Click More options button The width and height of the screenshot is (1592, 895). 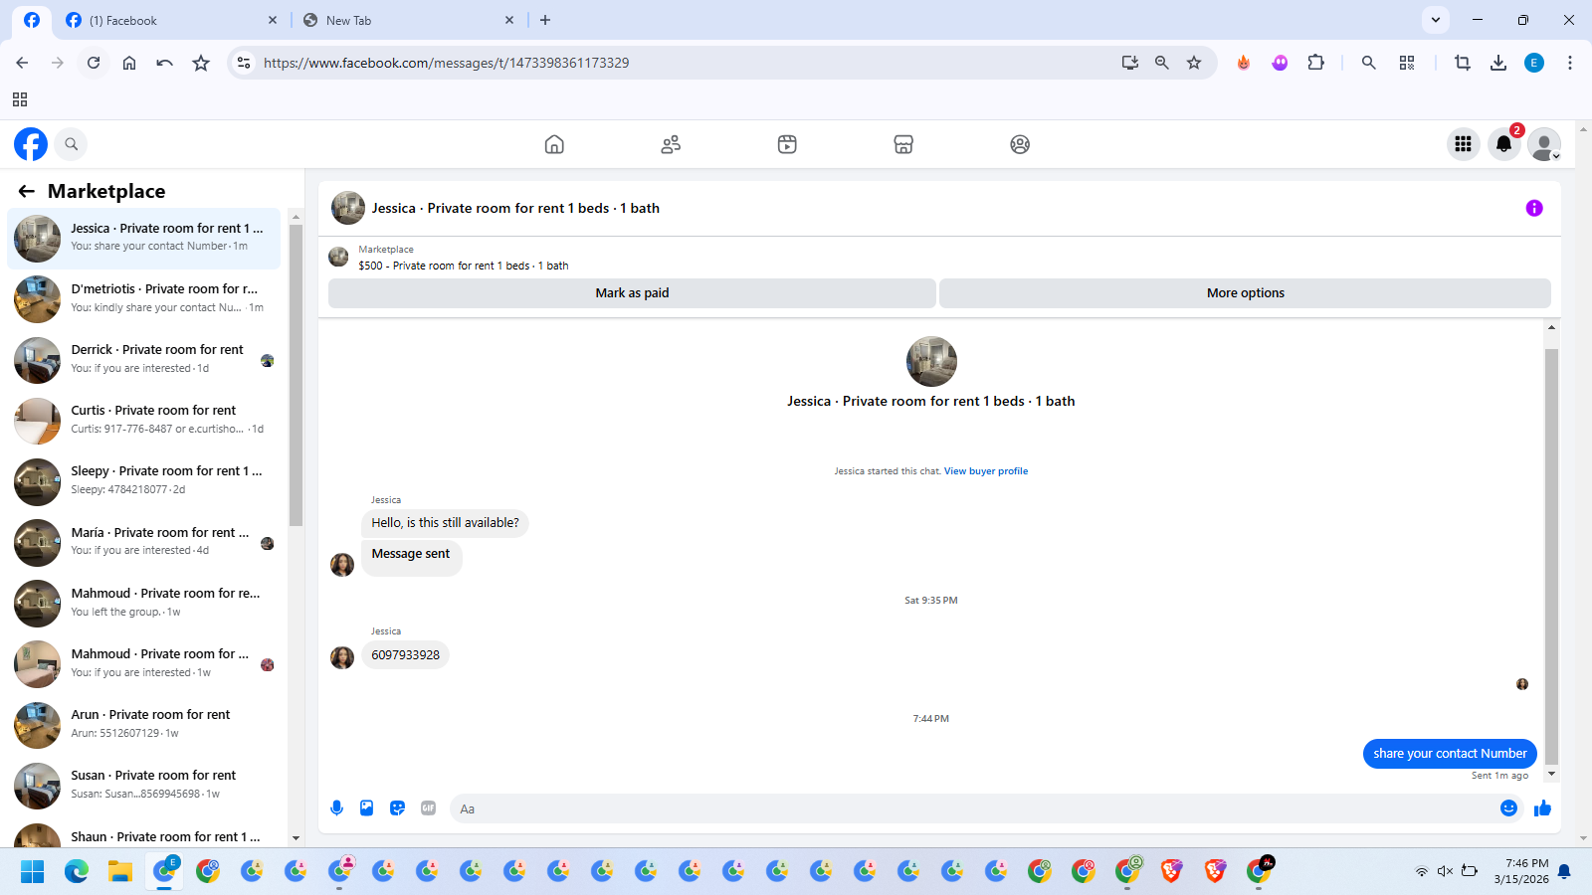click(1245, 293)
